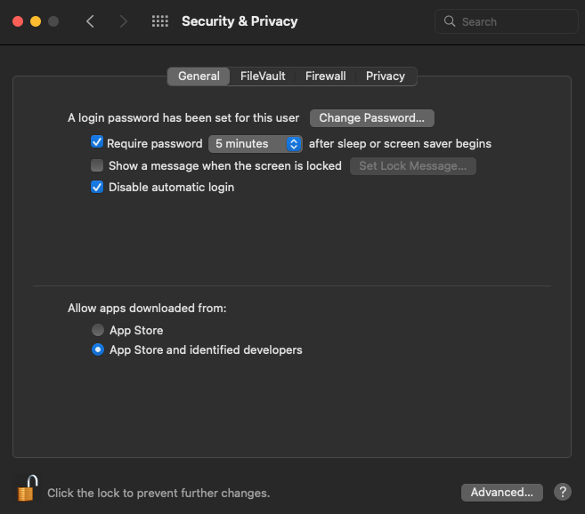Switch to the FileVault tab
Image resolution: width=585 pixels, height=514 pixels.
(x=263, y=76)
